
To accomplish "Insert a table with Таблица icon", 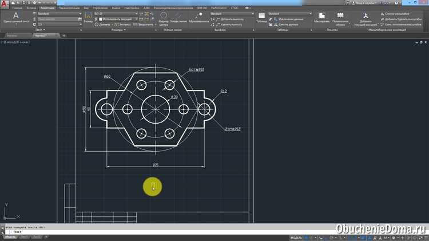I will click(261, 17).
